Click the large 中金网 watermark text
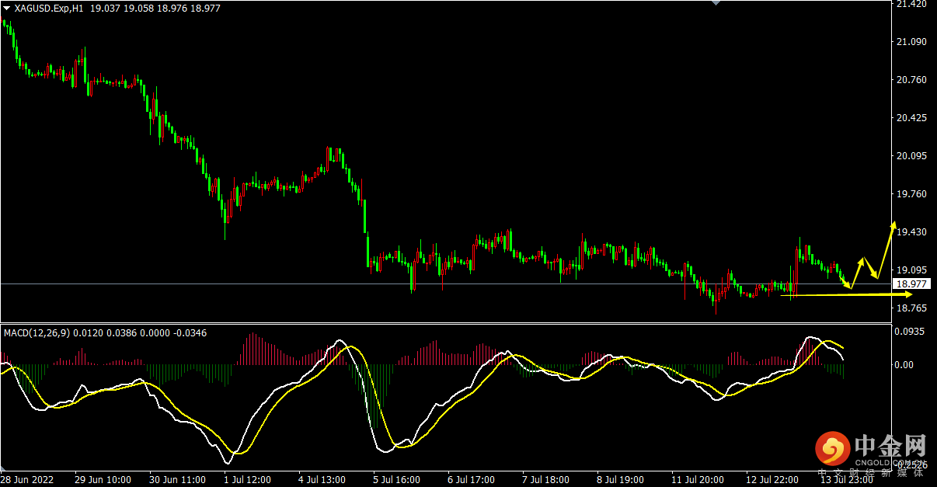The height and width of the screenshot is (487, 937). tap(890, 445)
